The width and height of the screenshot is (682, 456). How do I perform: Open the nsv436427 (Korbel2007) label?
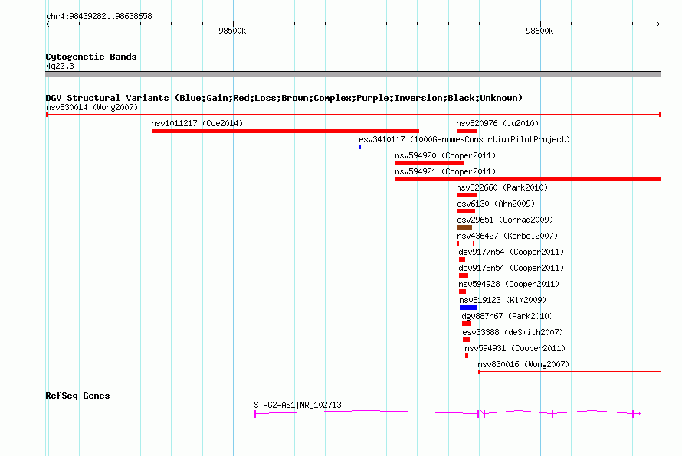[x=507, y=236]
